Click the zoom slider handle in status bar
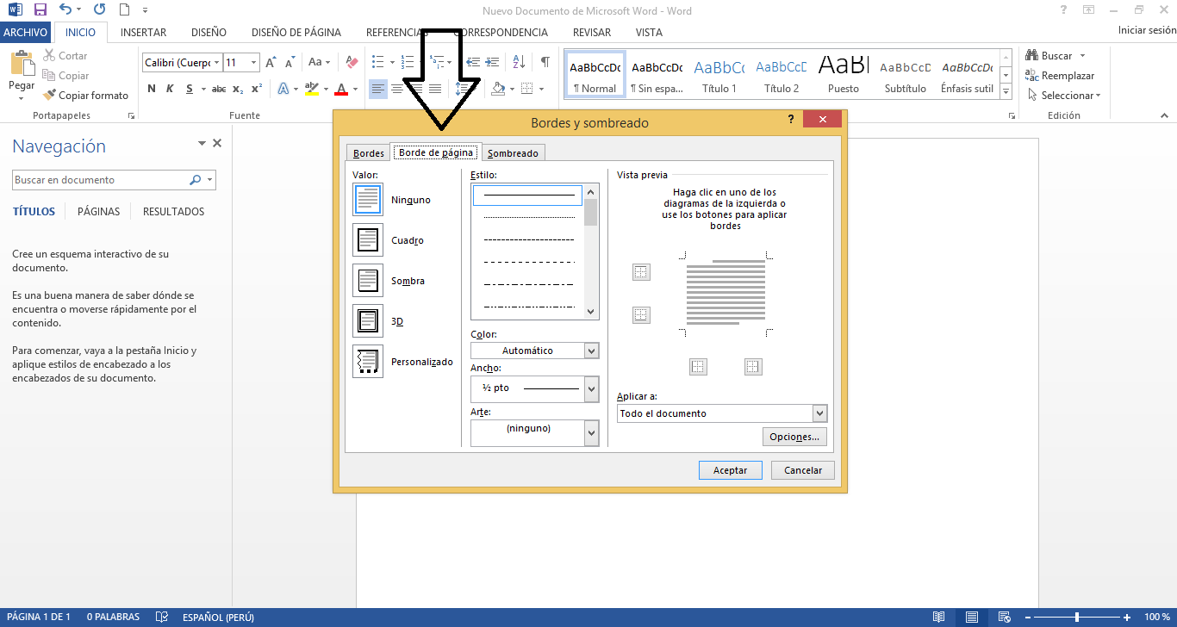This screenshot has height=627, width=1177. coord(1077,618)
